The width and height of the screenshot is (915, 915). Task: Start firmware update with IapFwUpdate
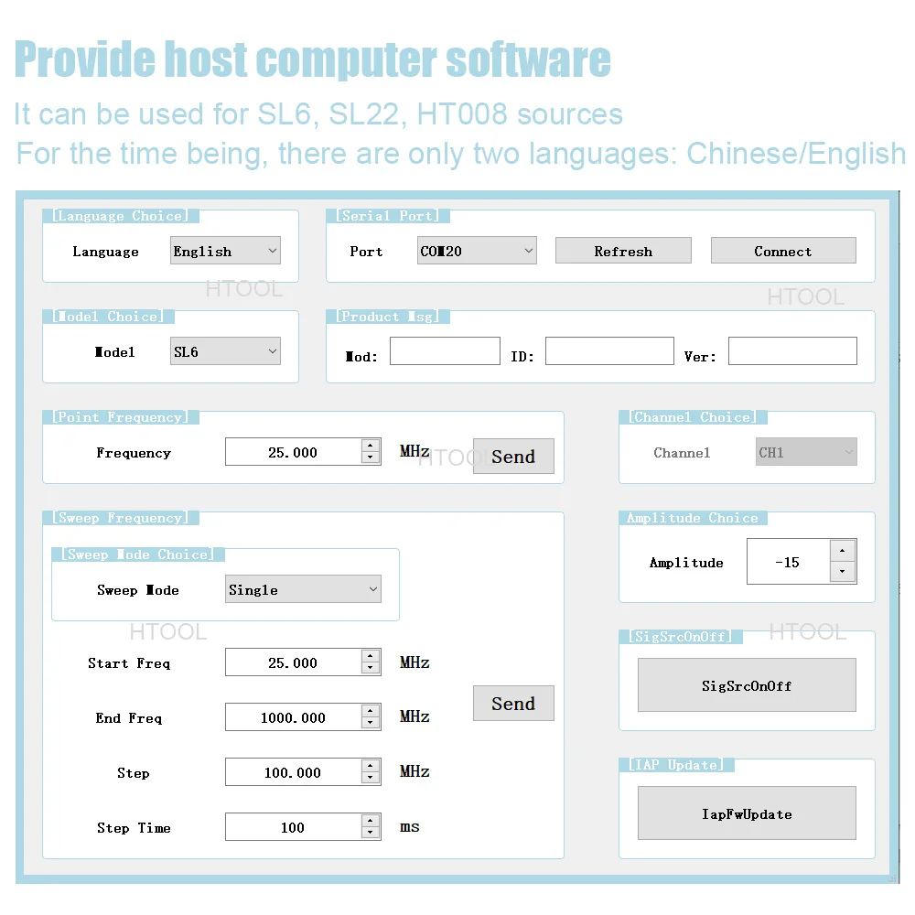pyautogui.click(x=747, y=813)
